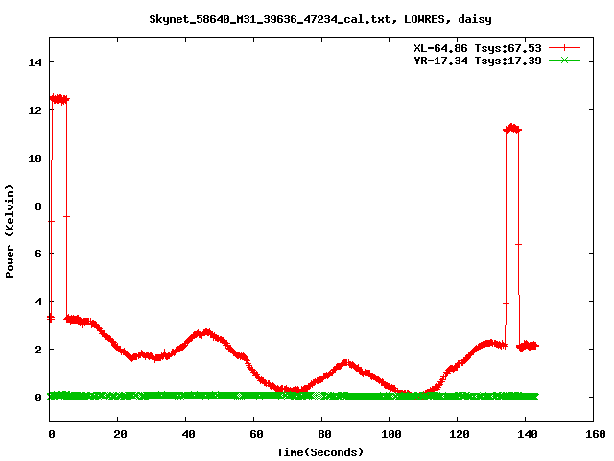Click x-axis tick label 100
Image resolution: width=614 pixels, height=461 pixels.
coord(391,434)
